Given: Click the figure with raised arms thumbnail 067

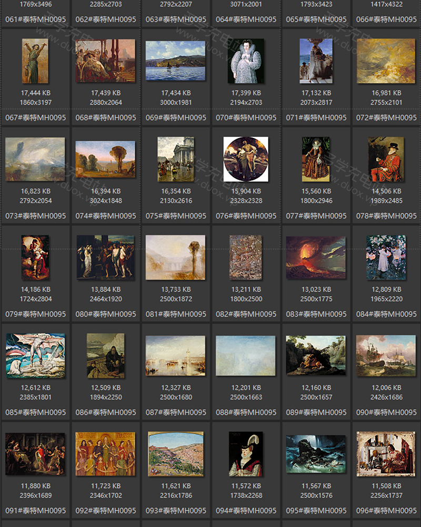Looking at the screenshot, I should click(x=35, y=61).
